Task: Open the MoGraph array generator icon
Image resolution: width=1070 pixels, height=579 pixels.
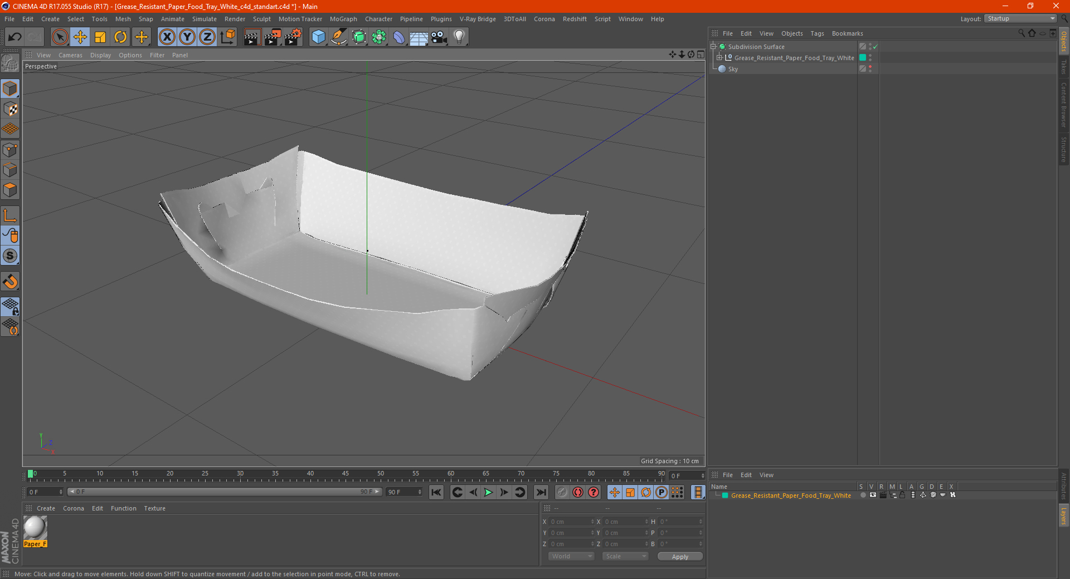Action: point(379,37)
